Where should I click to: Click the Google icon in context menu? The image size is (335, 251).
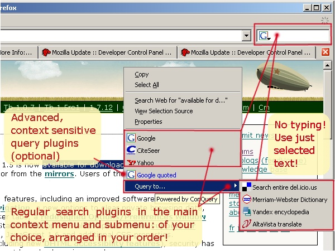pos(131,138)
